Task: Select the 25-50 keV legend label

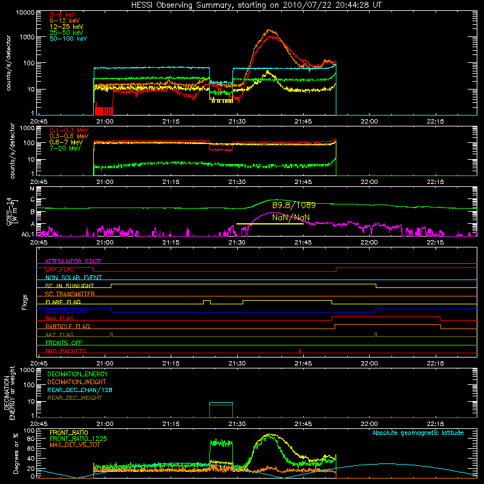Action: pos(67,33)
